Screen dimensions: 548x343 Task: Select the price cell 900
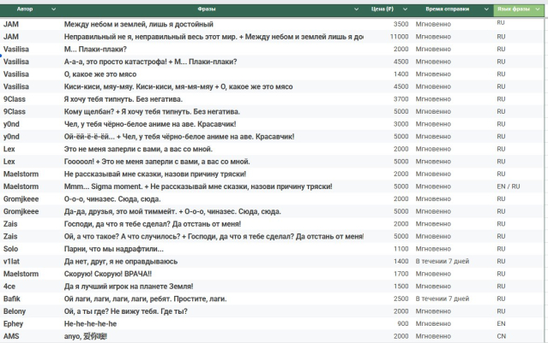403,324
